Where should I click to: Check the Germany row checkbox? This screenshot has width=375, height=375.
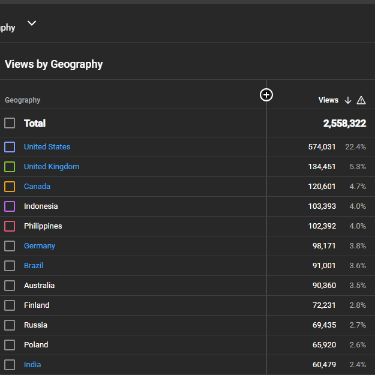[10, 246]
